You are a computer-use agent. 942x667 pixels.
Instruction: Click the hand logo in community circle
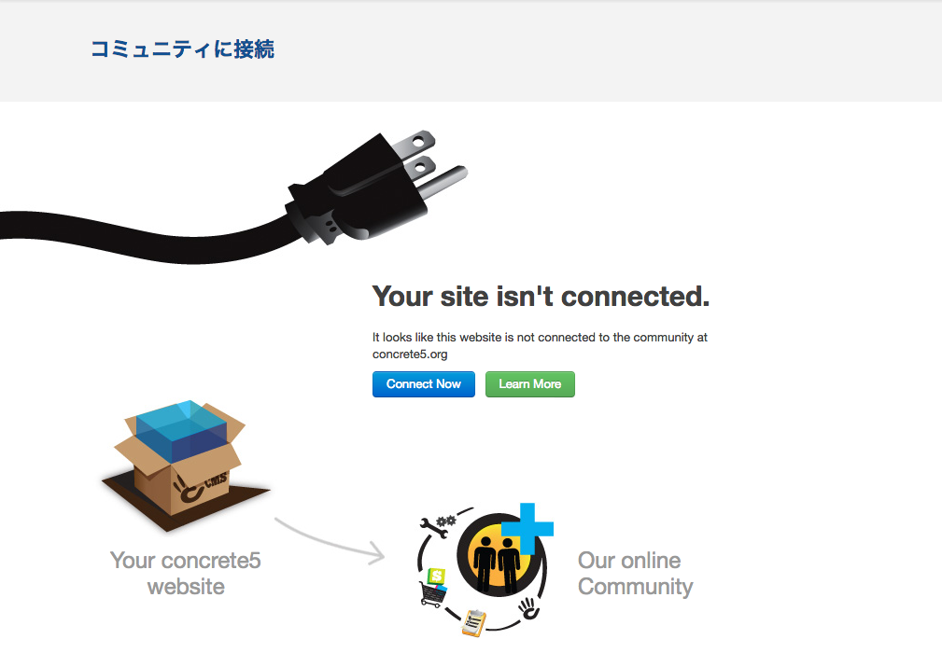pos(529,608)
